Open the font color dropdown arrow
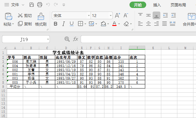Viewport: 196px width, 118px height. click(x=119, y=24)
